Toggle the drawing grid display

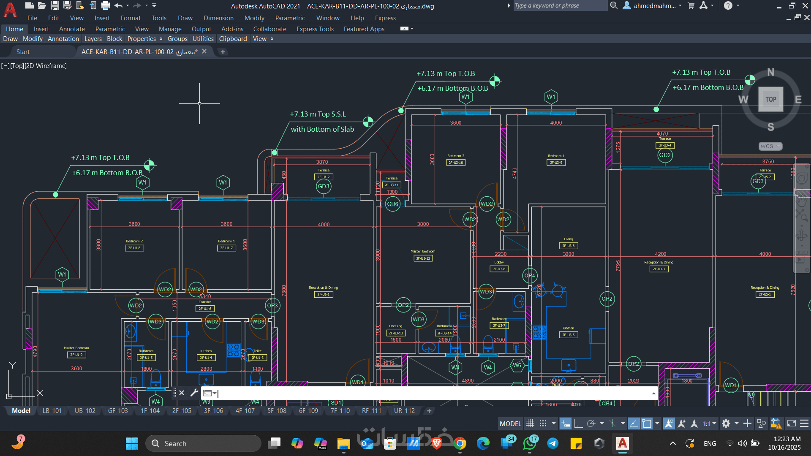click(x=531, y=423)
